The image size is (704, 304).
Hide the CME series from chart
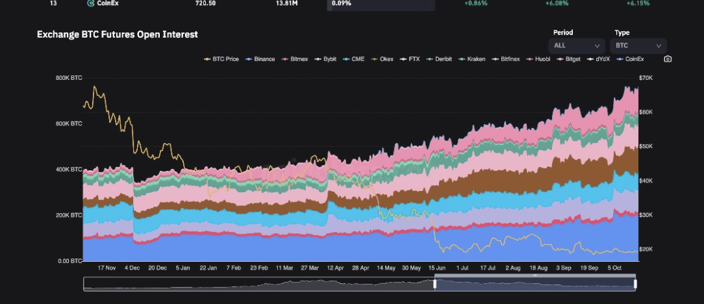coord(353,59)
